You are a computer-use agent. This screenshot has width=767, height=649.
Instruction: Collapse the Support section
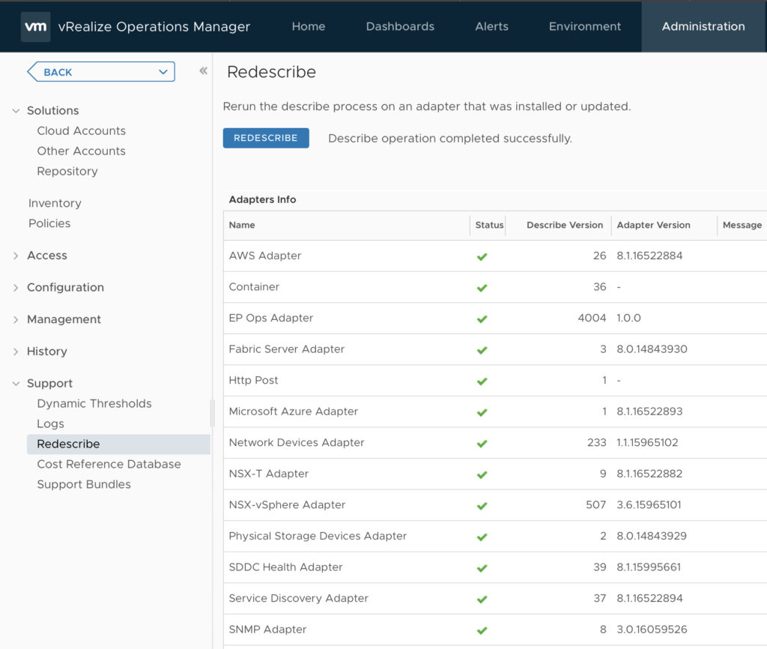point(16,384)
